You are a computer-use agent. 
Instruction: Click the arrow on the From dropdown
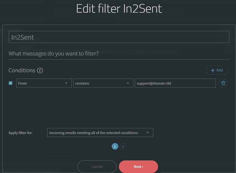click(x=66, y=83)
